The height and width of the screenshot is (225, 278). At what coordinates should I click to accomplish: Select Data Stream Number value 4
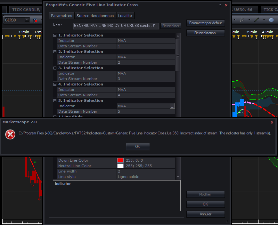pyautogui.click(x=146, y=95)
